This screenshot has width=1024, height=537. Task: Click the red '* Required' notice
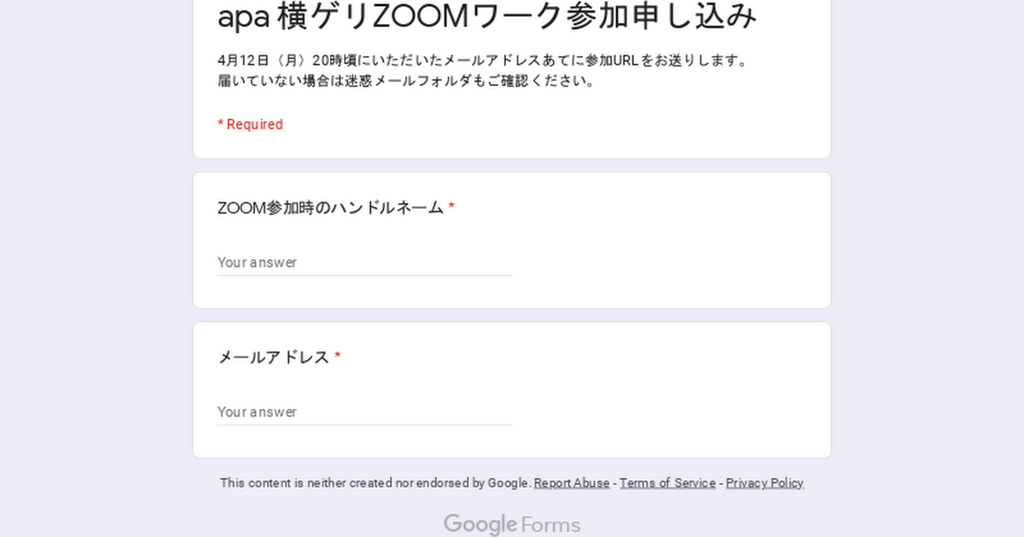tap(250, 124)
